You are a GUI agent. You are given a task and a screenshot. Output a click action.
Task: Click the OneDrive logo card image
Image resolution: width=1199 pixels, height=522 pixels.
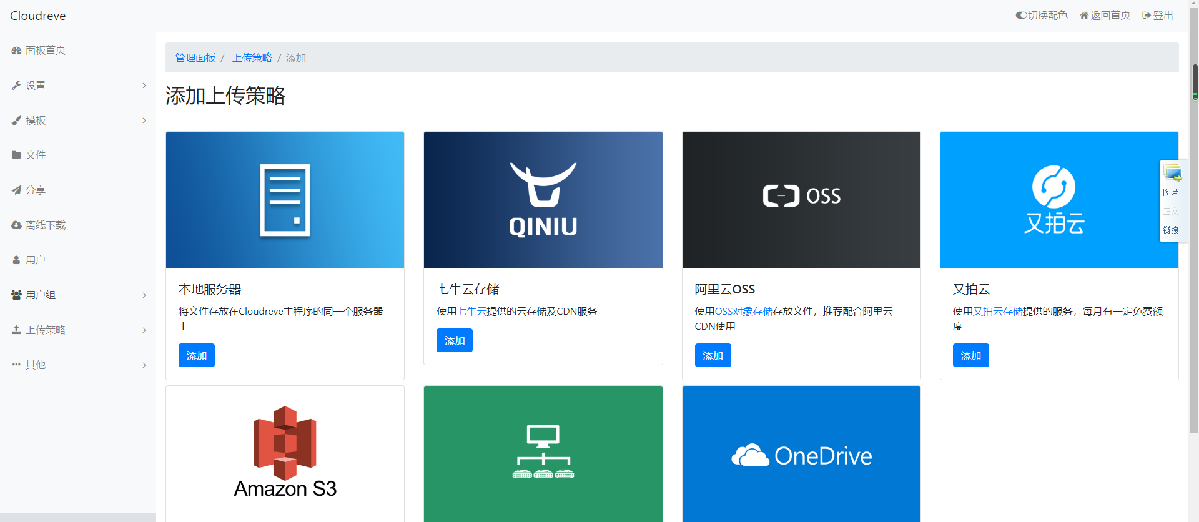801,454
